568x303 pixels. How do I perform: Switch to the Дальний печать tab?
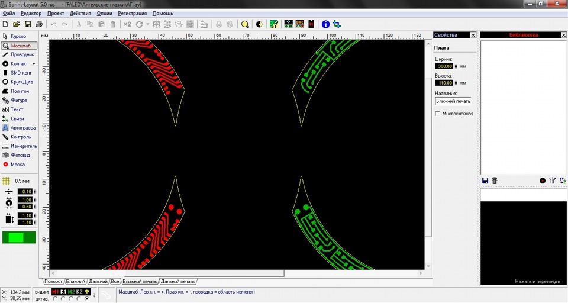click(x=177, y=281)
